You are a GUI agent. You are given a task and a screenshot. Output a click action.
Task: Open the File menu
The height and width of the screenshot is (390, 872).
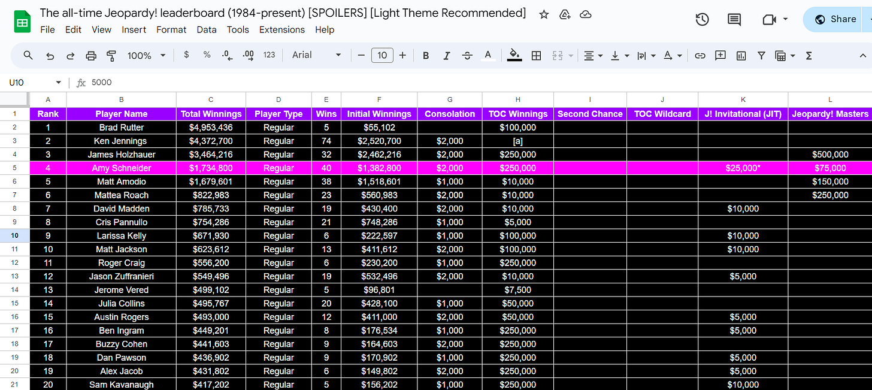pos(47,29)
